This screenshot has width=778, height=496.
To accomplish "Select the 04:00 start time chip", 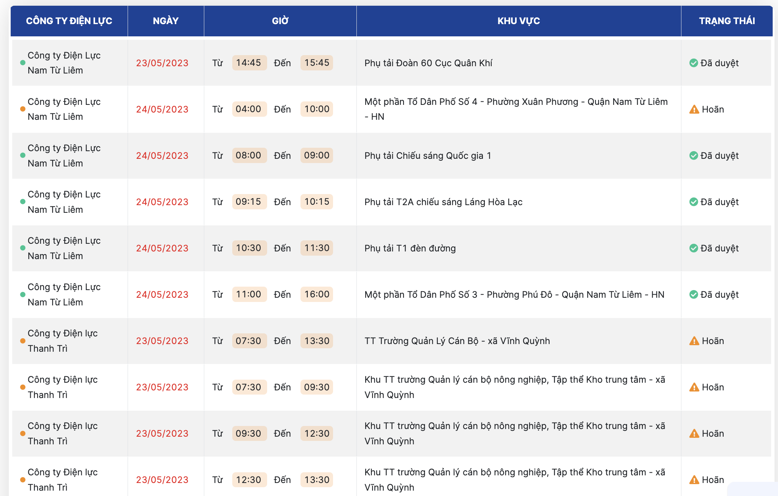I will pyautogui.click(x=249, y=109).
